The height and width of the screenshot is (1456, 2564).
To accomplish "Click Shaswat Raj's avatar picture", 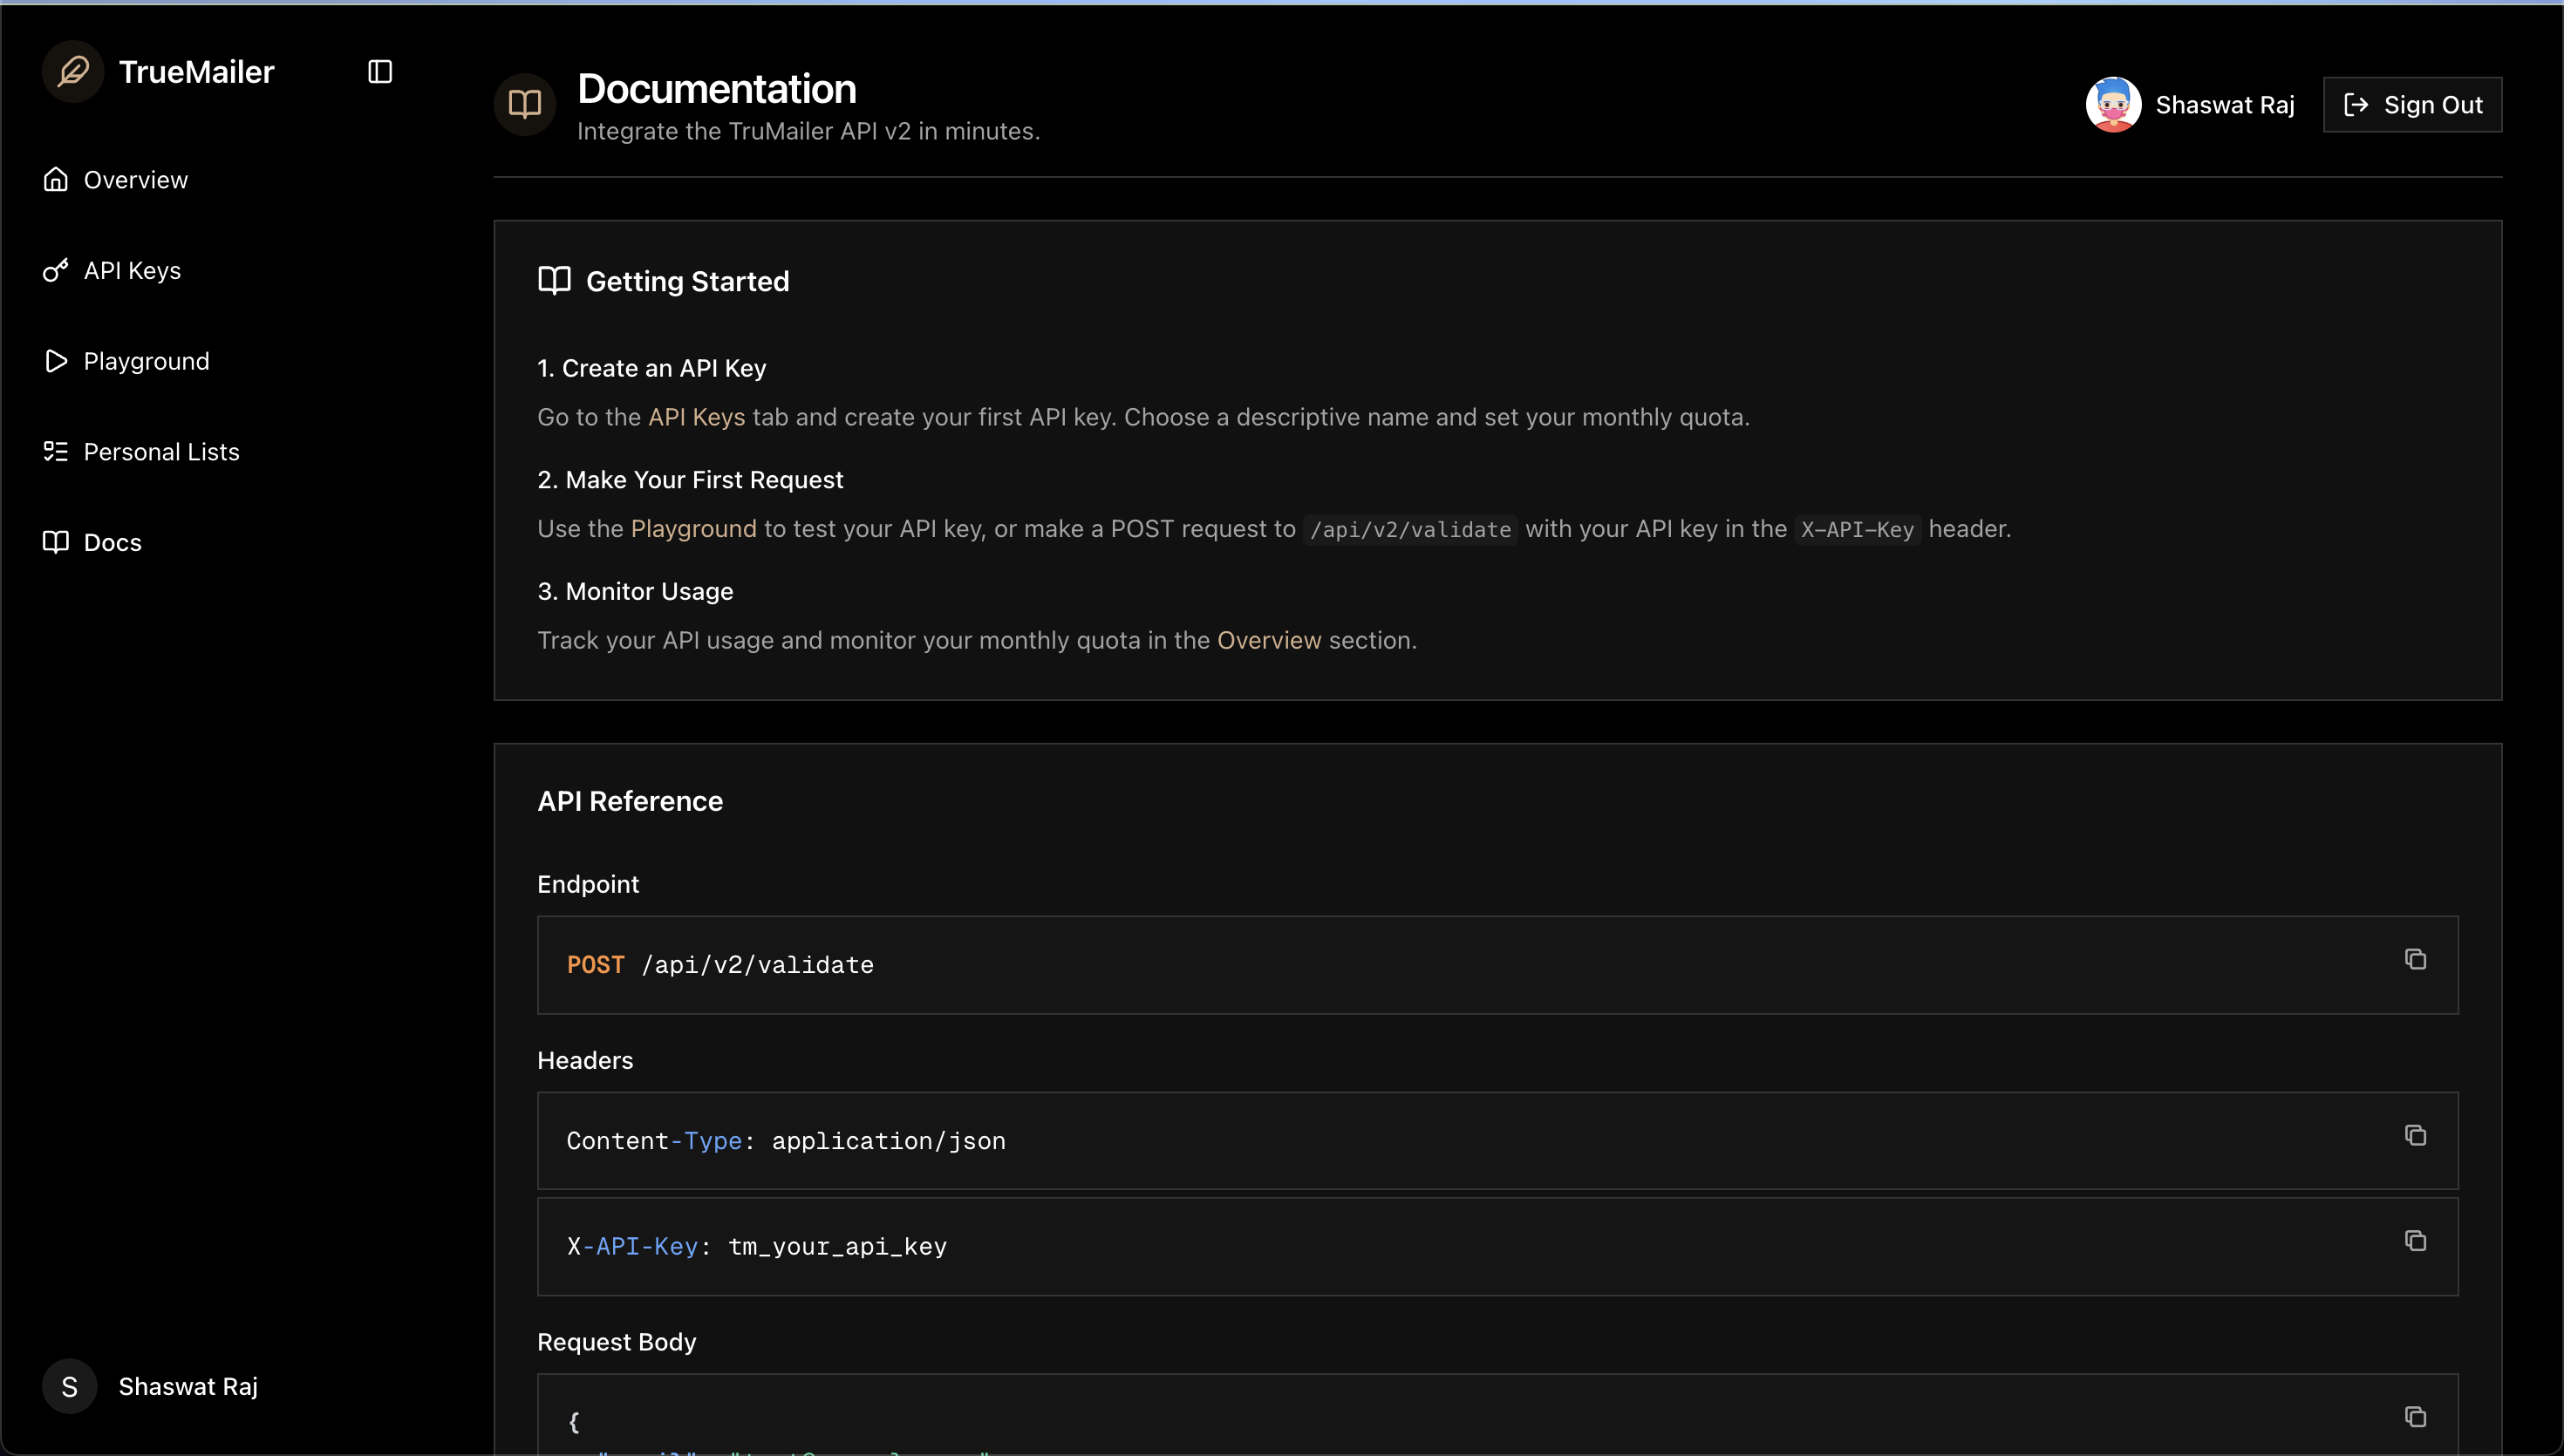I will pos(2113,105).
